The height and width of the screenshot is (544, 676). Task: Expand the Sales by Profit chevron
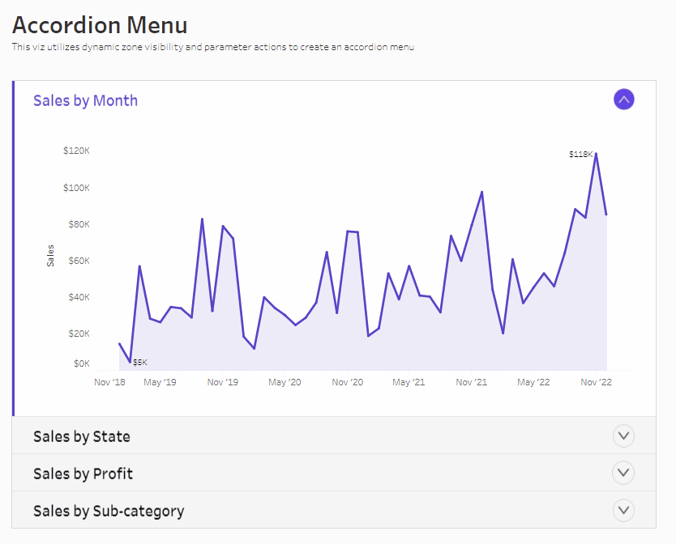pyautogui.click(x=623, y=473)
